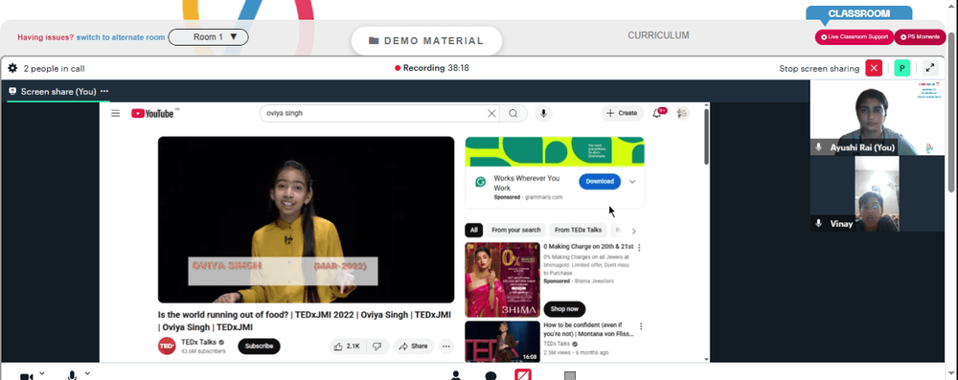958x380 pixels.
Task: Click the grey square icon in bottom bar
Action: 569,376
